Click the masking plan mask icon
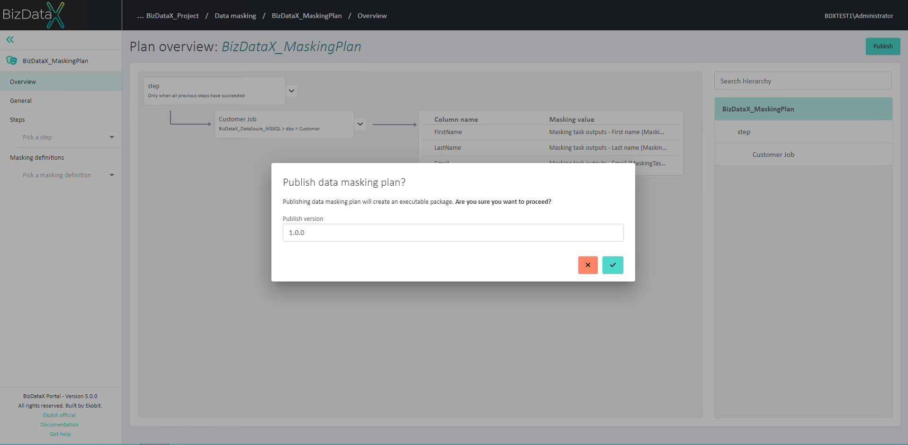Screen dimensions: 908x445 [12, 61]
